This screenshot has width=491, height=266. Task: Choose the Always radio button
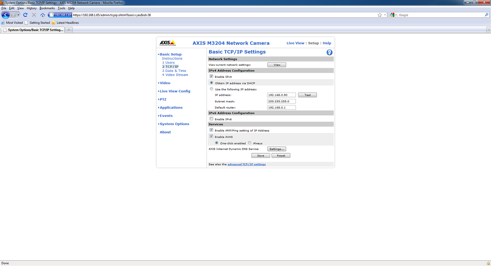250,143
